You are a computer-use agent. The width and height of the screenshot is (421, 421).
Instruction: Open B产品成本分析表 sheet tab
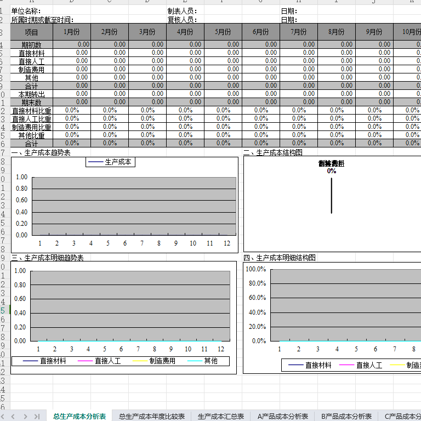click(346, 416)
